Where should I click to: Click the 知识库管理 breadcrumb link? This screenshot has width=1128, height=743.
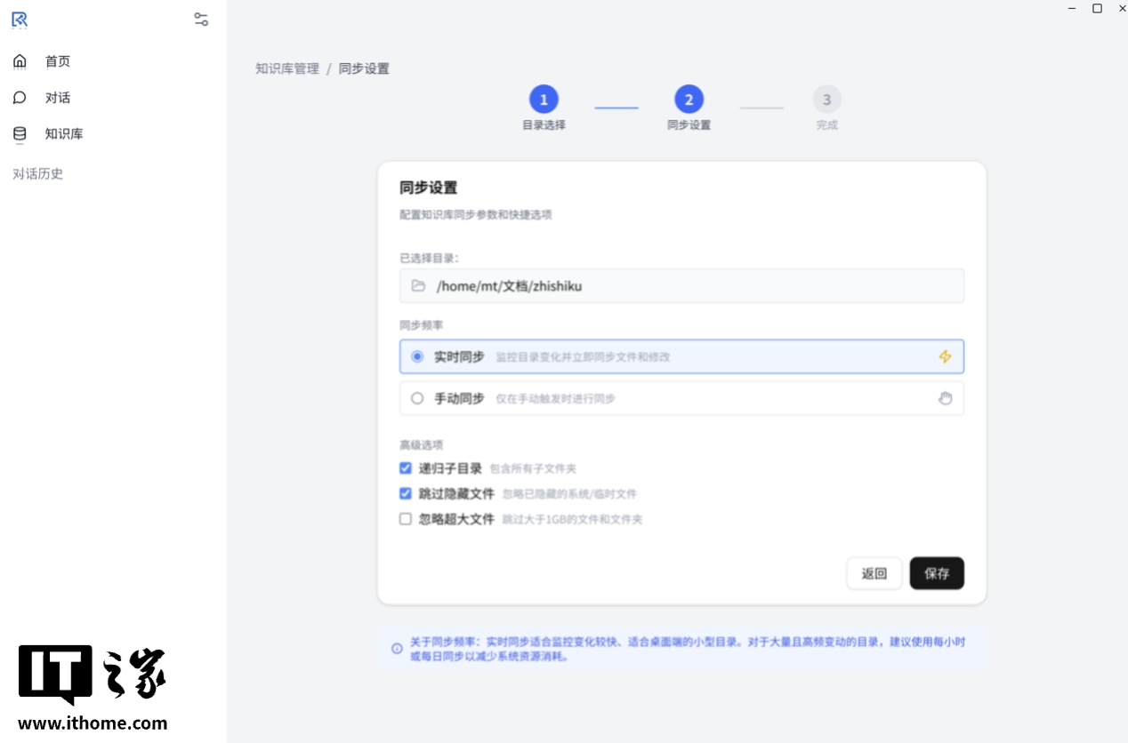[x=286, y=68]
